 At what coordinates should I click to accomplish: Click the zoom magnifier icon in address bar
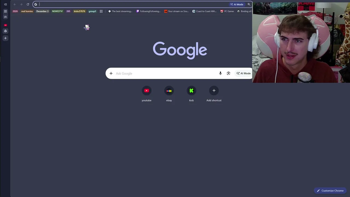pyautogui.click(x=249, y=4)
